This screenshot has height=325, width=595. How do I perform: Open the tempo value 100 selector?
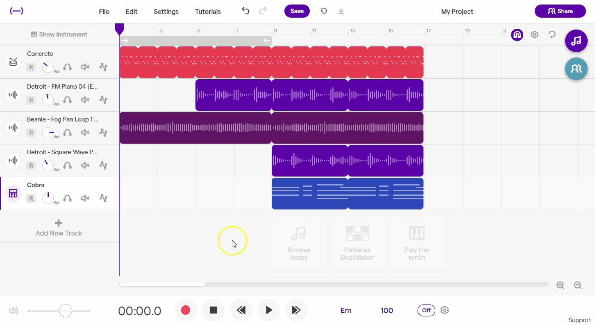click(x=386, y=310)
